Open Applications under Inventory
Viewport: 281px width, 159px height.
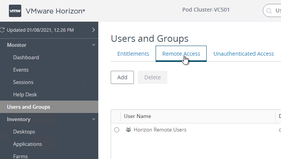point(27,144)
